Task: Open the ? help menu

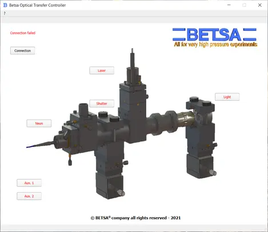Action: pyautogui.click(x=5, y=13)
